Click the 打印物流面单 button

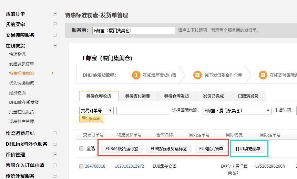coord(248,149)
